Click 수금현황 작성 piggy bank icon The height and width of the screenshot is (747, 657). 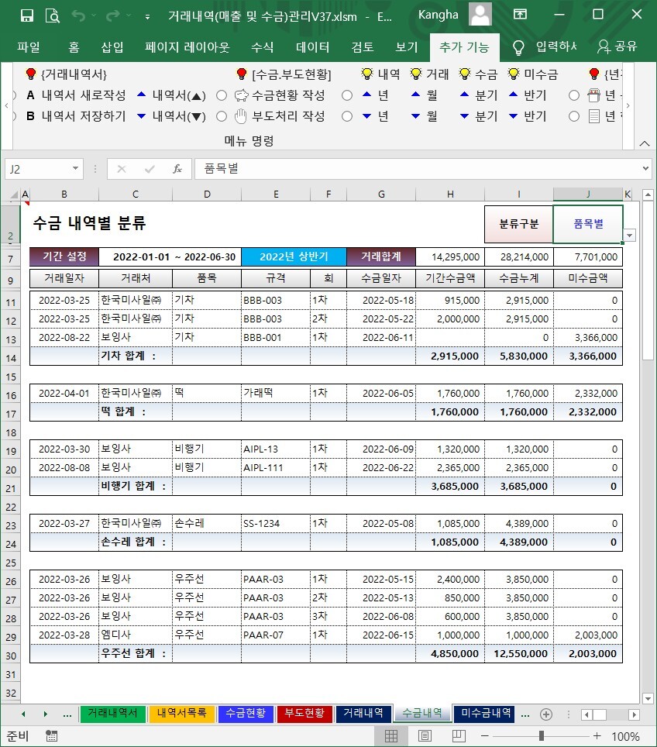[x=242, y=95]
